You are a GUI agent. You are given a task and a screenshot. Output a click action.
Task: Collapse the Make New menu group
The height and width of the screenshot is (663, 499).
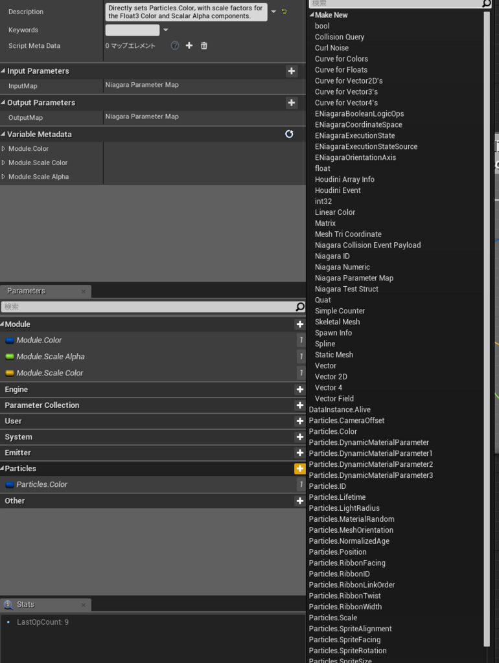point(312,15)
